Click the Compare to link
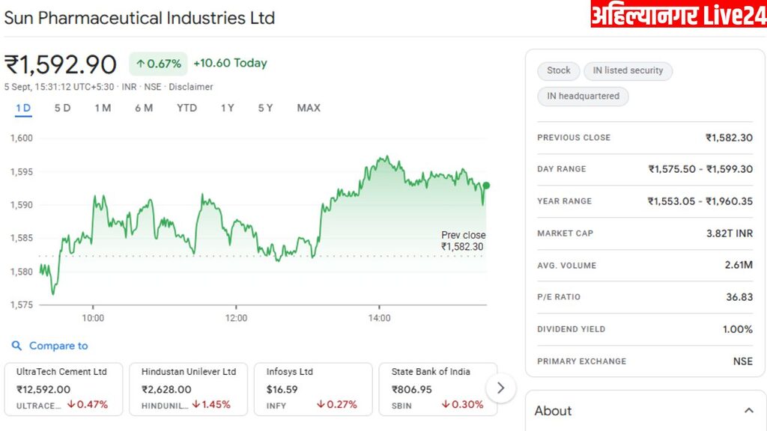The image size is (767, 431). coord(58,346)
